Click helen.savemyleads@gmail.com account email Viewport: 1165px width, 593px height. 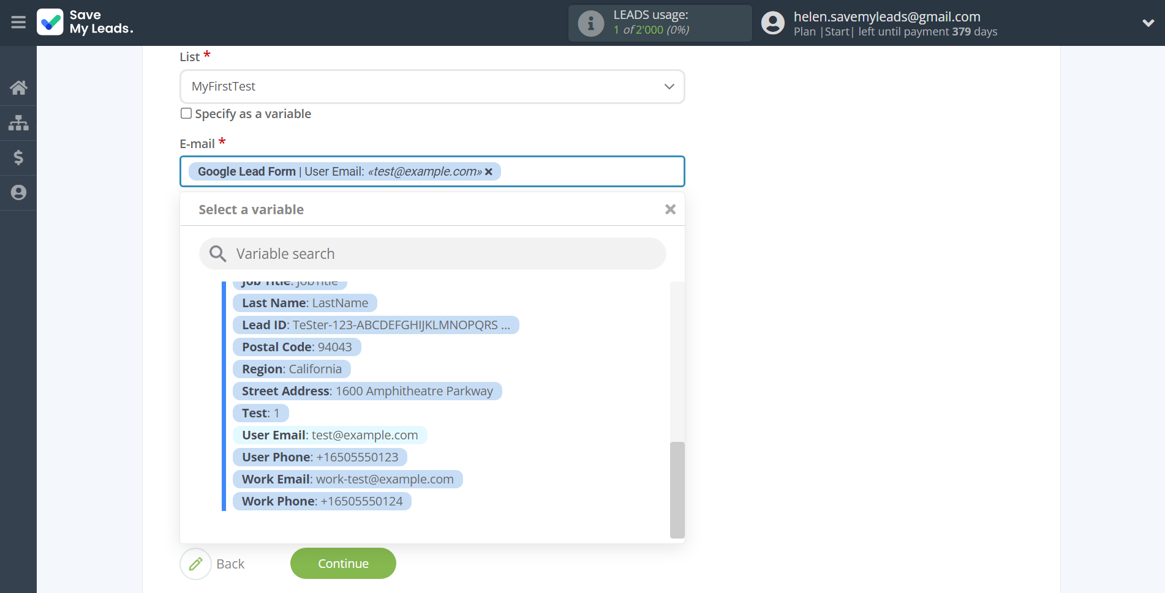[887, 17]
